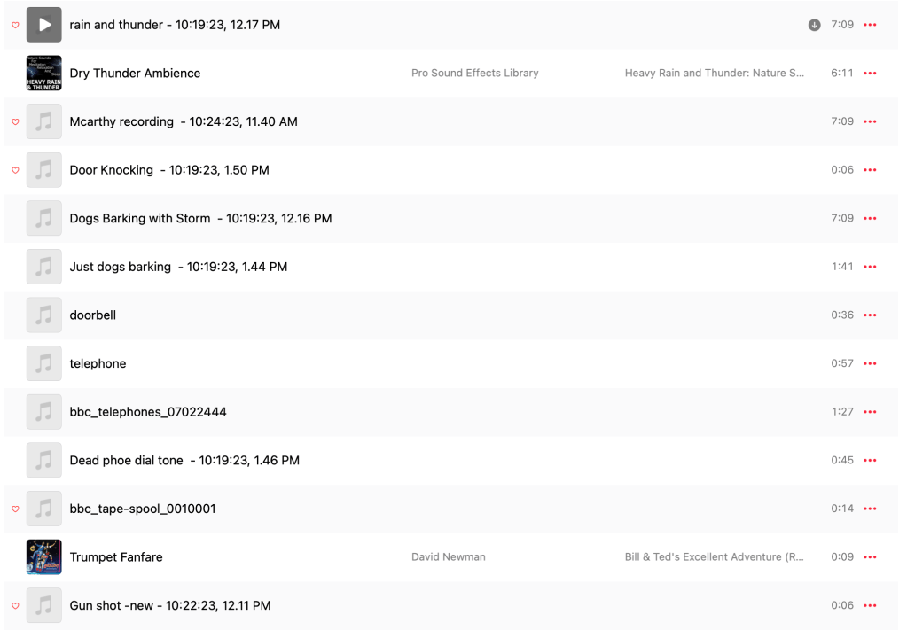The width and height of the screenshot is (907, 630).
Task: Select the Dead phoe dial tone track
Action: click(x=184, y=461)
